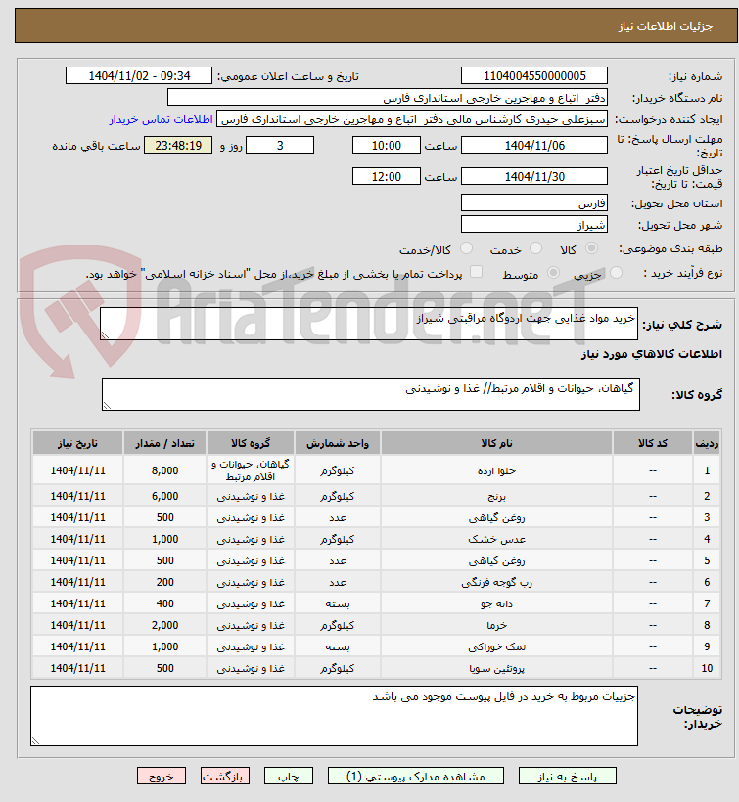Image resolution: width=739 pixels, height=802 pixels.
Task: Click the پاسخ به نیاز button
Action: [x=568, y=776]
